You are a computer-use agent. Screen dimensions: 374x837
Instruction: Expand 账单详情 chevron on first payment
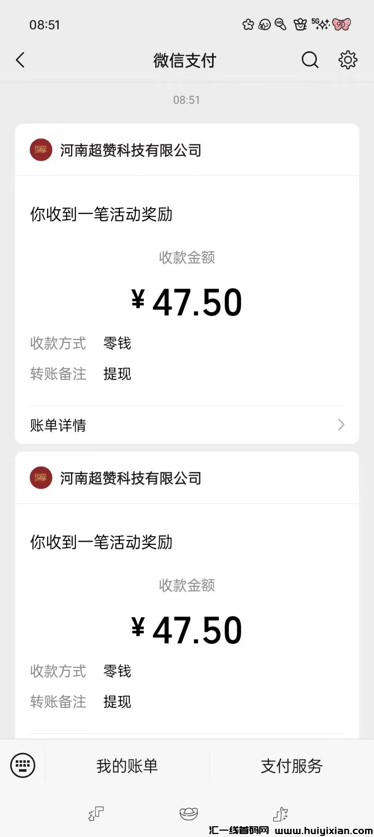[x=341, y=424]
